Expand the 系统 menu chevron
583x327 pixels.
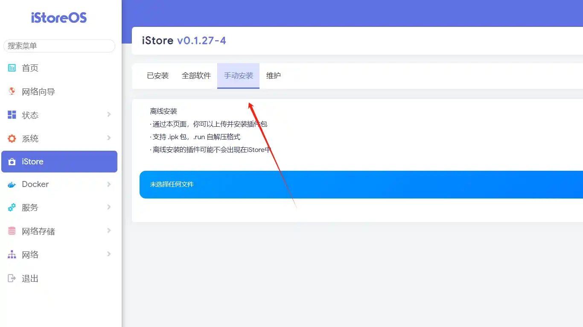[x=109, y=138]
